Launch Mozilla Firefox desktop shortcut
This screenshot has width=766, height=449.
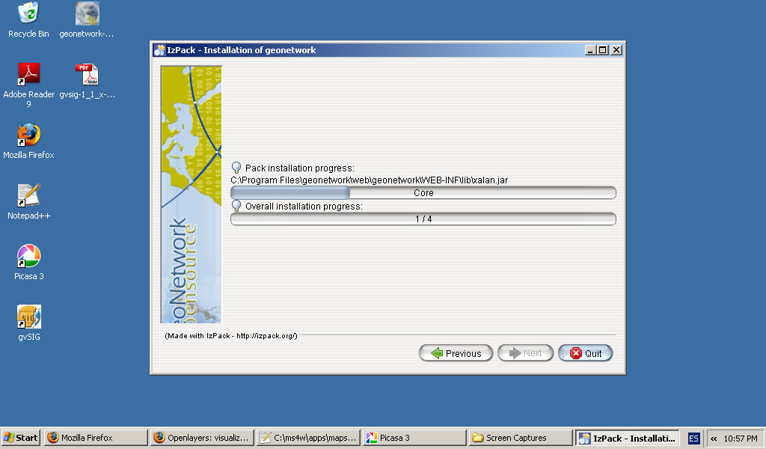click(x=28, y=135)
